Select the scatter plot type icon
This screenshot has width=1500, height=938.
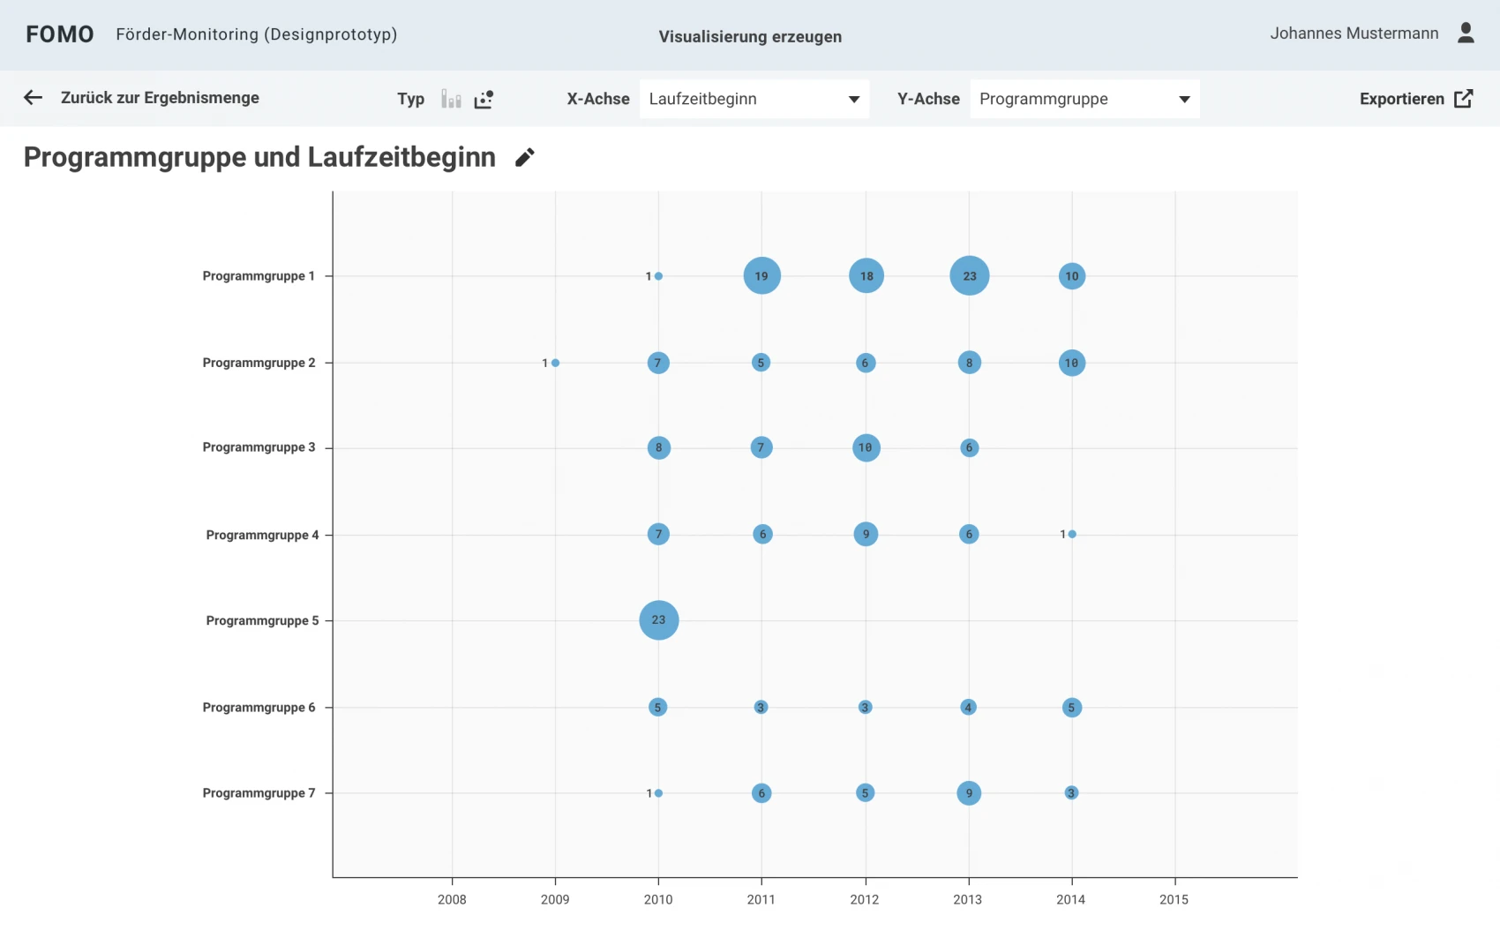coord(484,99)
